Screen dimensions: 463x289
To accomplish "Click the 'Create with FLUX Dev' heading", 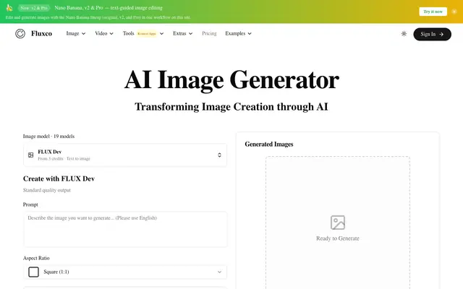I will [59, 178].
